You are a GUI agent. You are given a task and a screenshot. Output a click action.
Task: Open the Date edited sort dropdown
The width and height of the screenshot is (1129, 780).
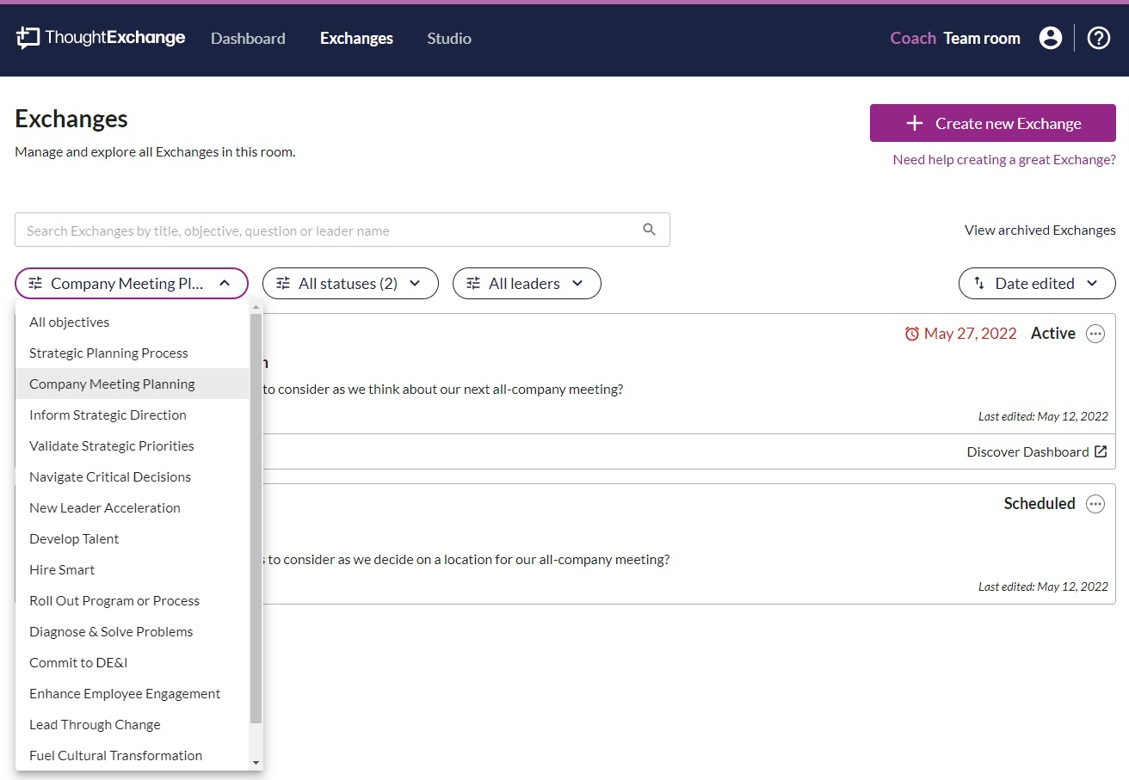[x=1037, y=283]
